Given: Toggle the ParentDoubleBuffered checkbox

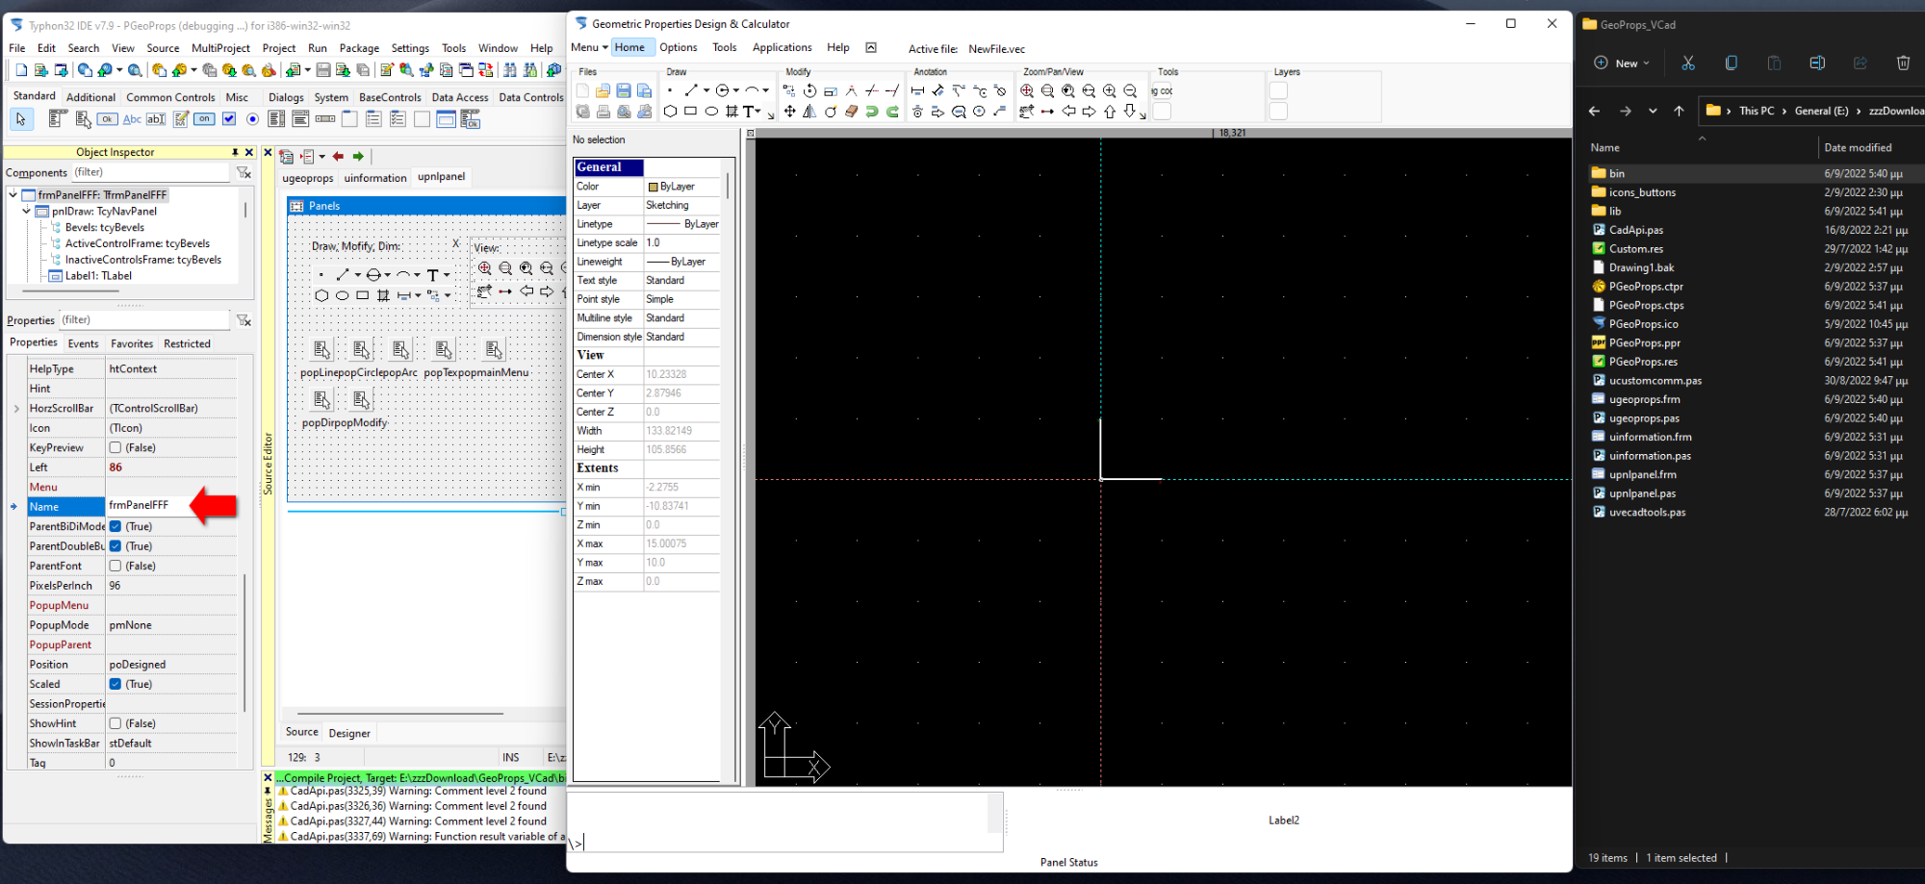Looking at the screenshot, I should (115, 546).
